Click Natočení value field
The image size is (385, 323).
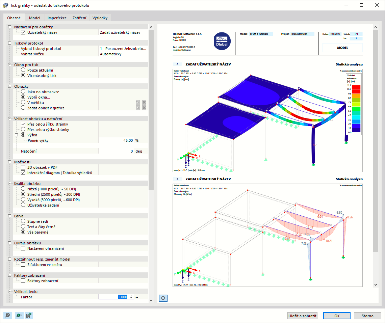(x=116, y=151)
